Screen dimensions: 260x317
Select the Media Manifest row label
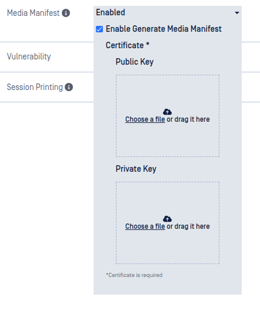pyautogui.click(x=34, y=13)
